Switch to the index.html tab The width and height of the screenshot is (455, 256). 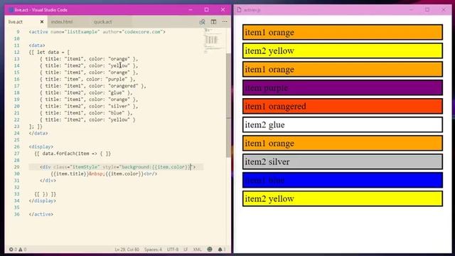click(62, 22)
